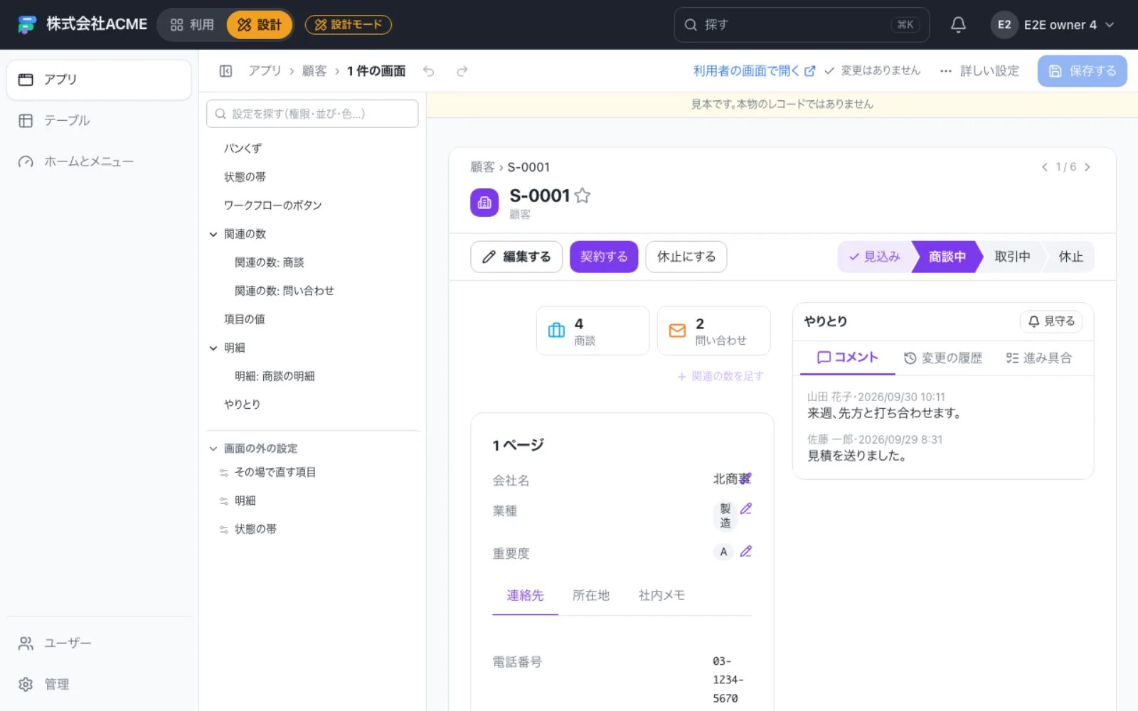Screen dimensions: 1138x711
Task: Click the 編集する button
Action: click(x=516, y=257)
